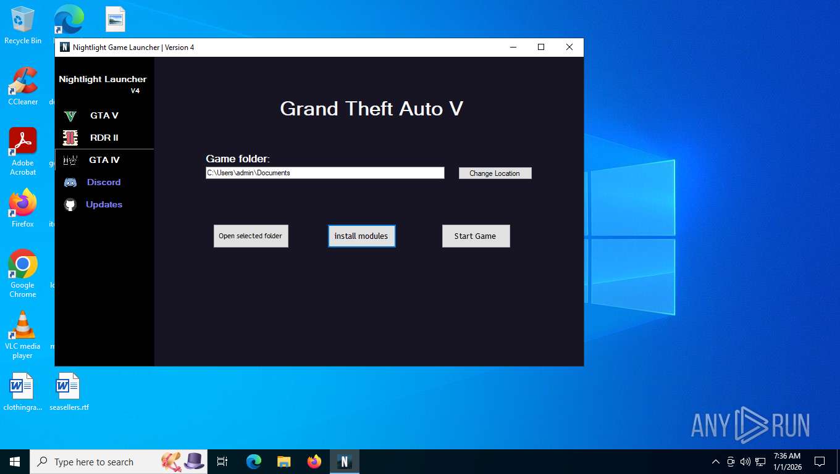Open Task View from taskbar
Image resolution: width=840 pixels, height=474 pixels.
coord(222,462)
